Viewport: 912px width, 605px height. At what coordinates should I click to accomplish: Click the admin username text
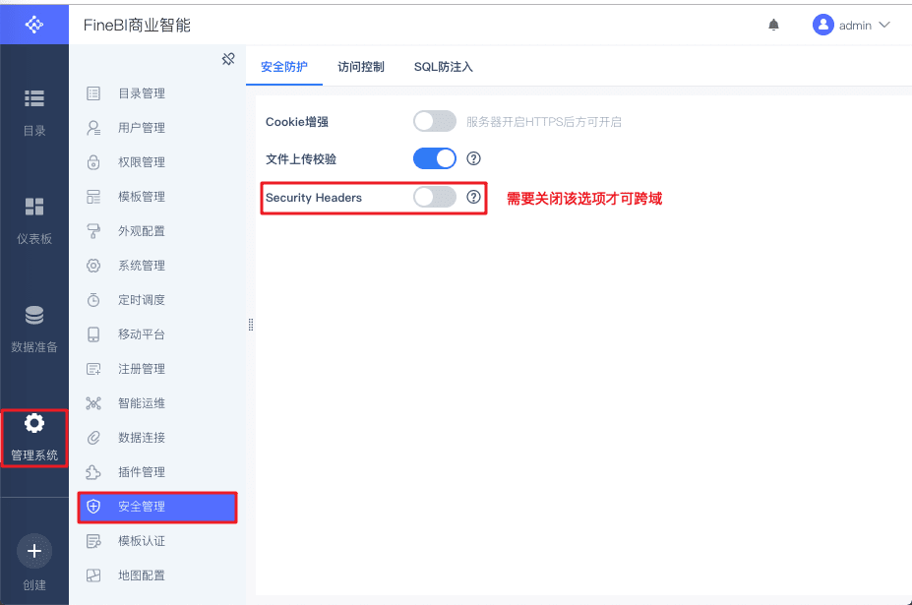pyautogui.click(x=855, y=25)
